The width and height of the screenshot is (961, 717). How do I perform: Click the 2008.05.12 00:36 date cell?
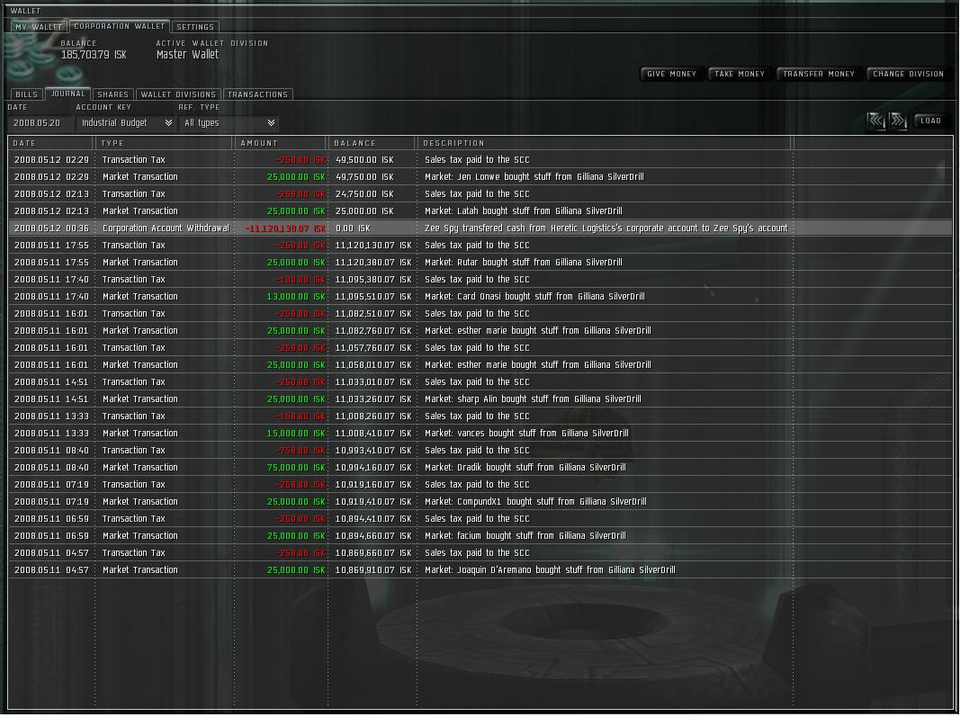51,229
